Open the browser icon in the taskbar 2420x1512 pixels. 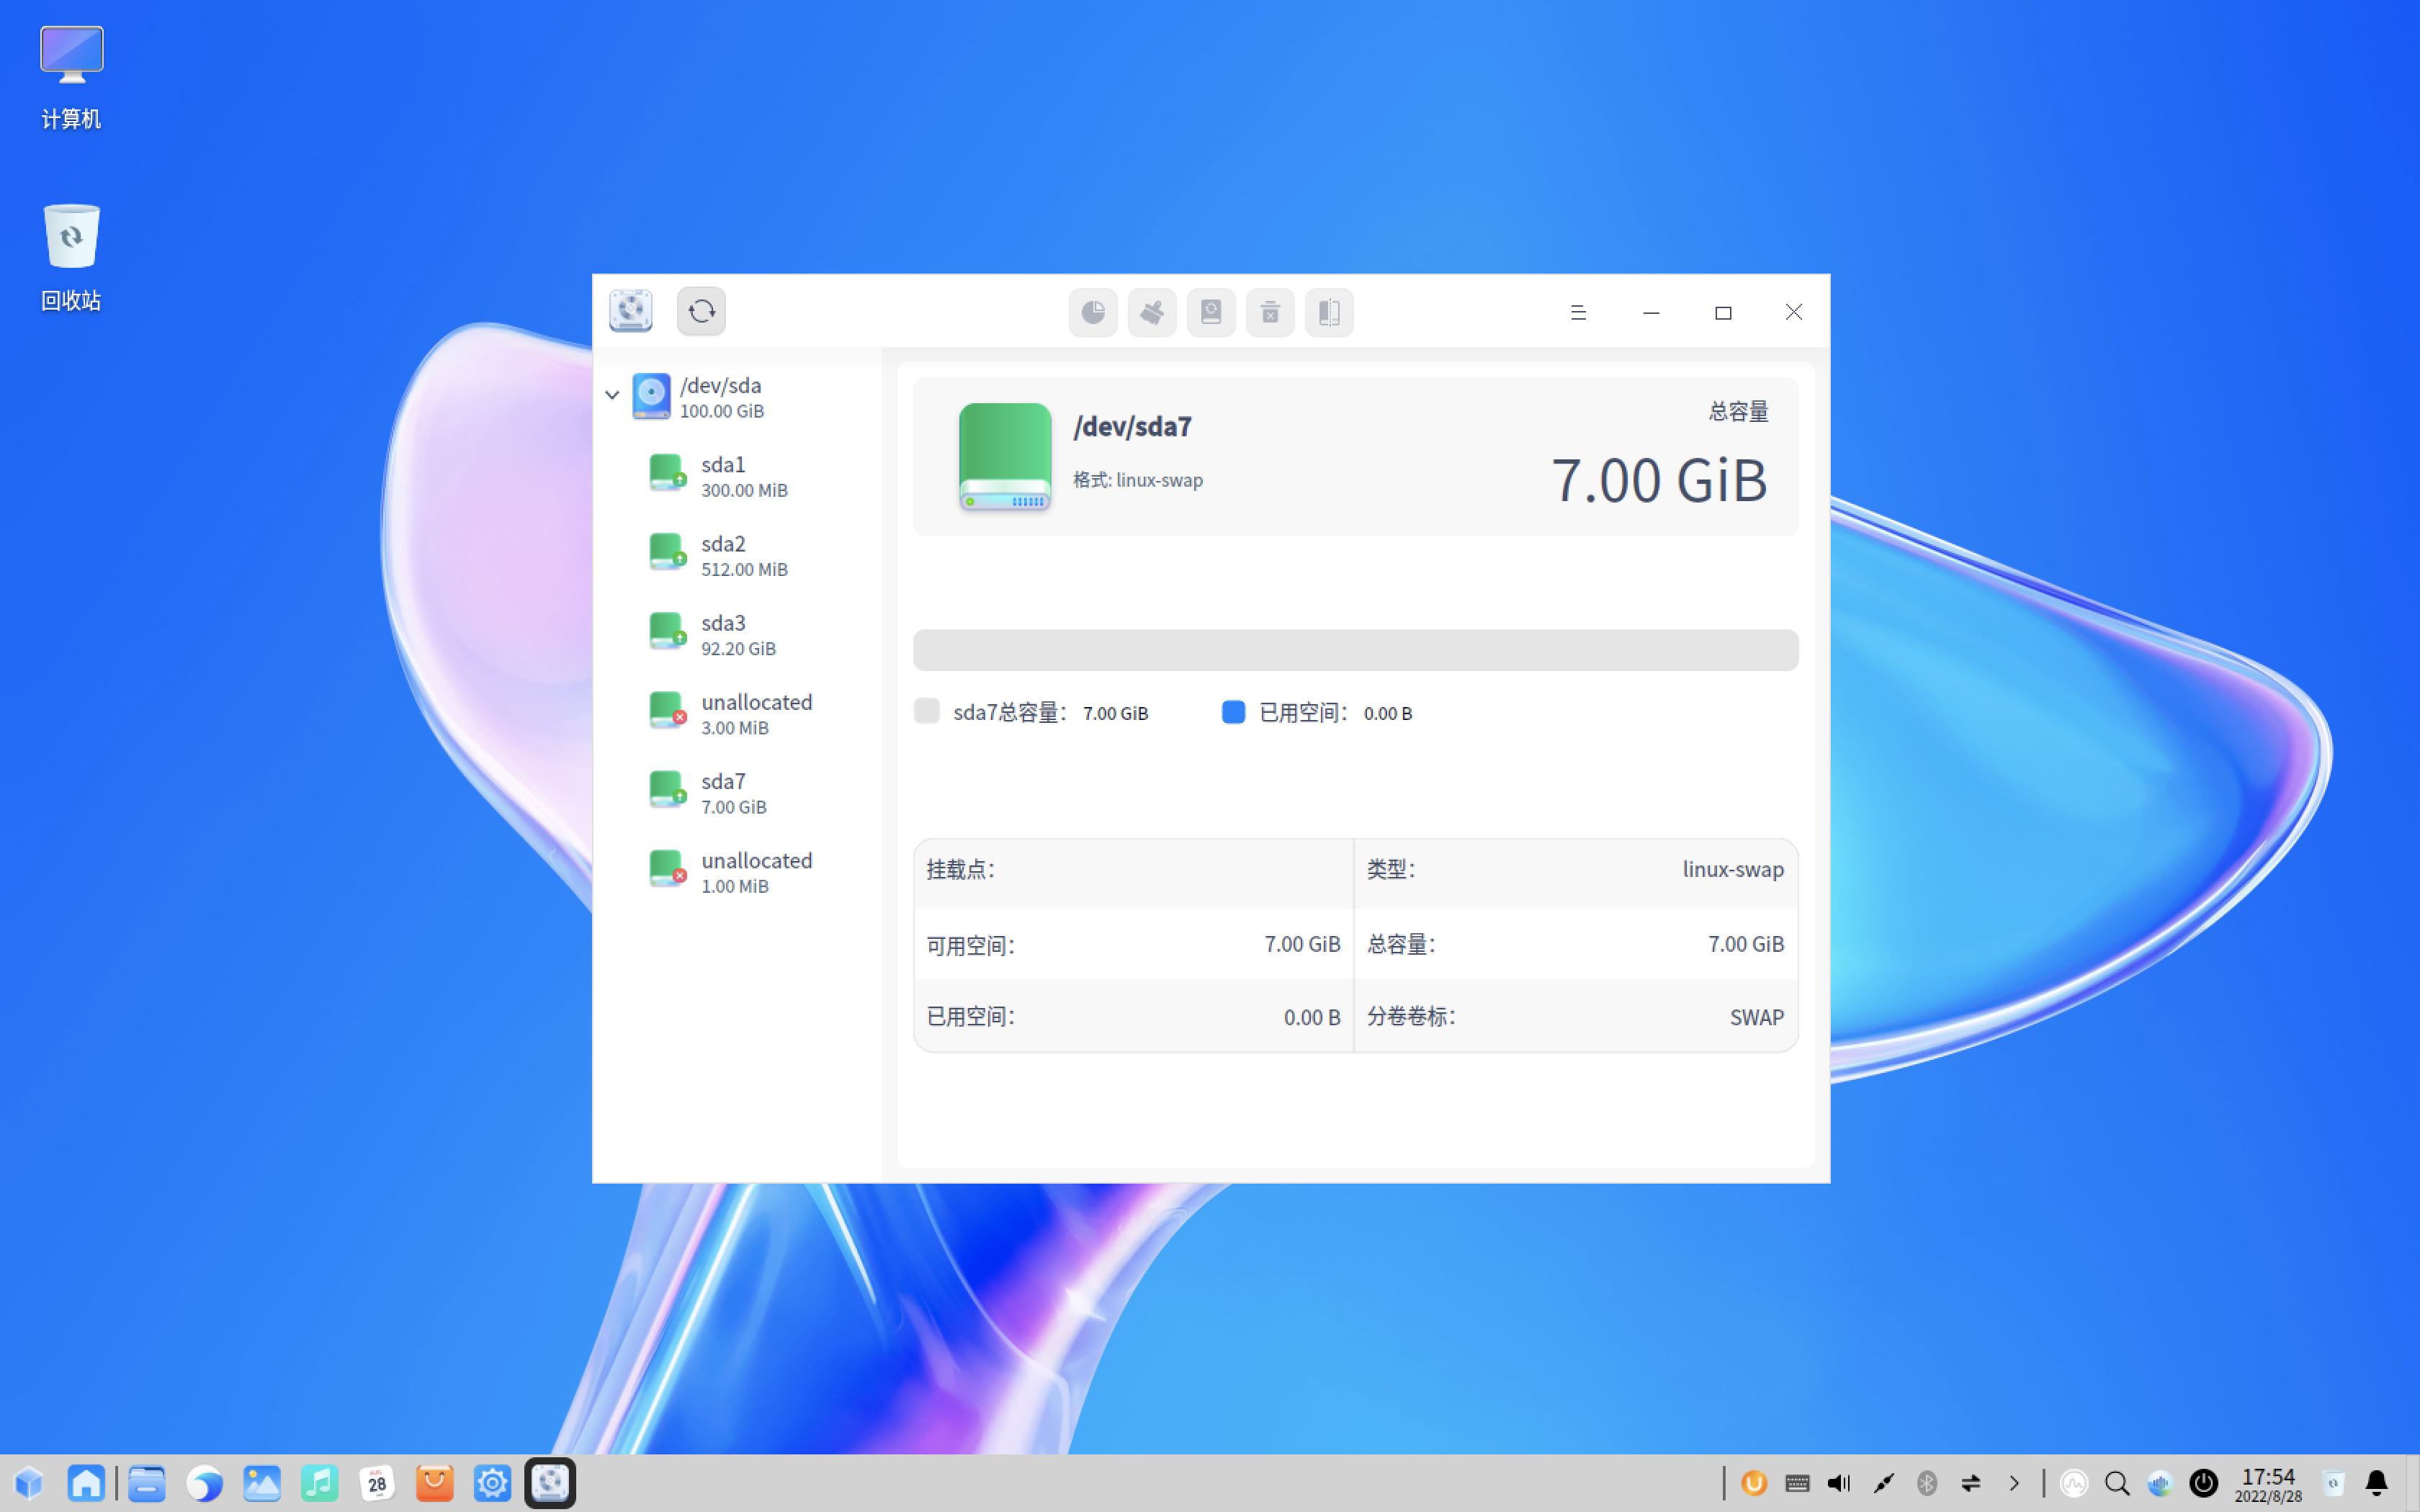tap(204, 1483)
